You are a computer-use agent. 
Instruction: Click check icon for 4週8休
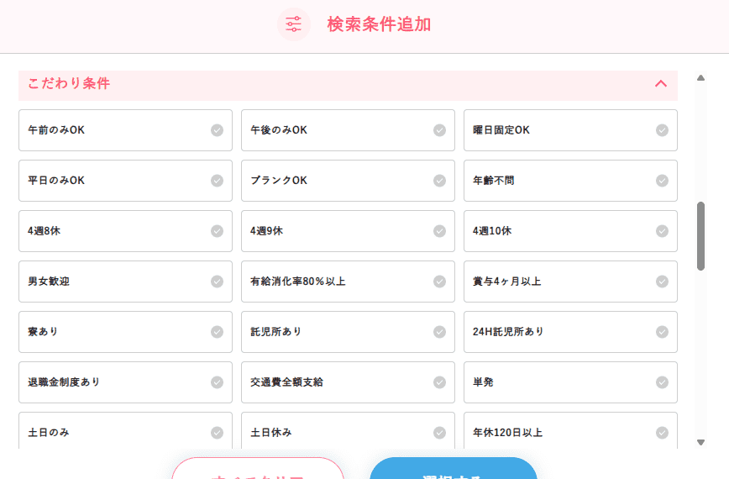(217, 231)
